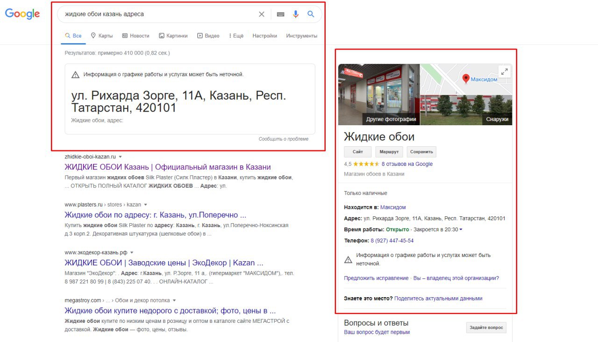Open Жидкие обои по адресу result
The width and height of the screenshot is (598, 342).
155,215
